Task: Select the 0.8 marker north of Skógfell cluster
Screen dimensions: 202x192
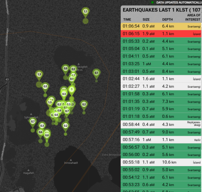Action: tap(65, 68)
